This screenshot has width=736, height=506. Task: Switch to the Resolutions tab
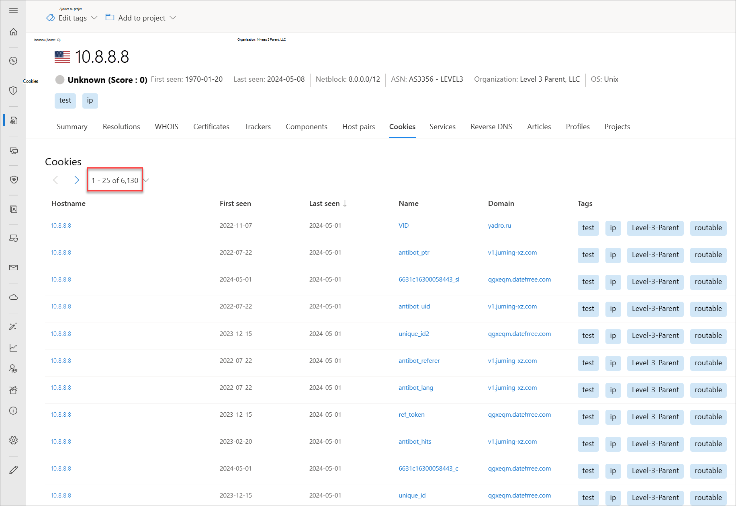click(x=121, y=127)
